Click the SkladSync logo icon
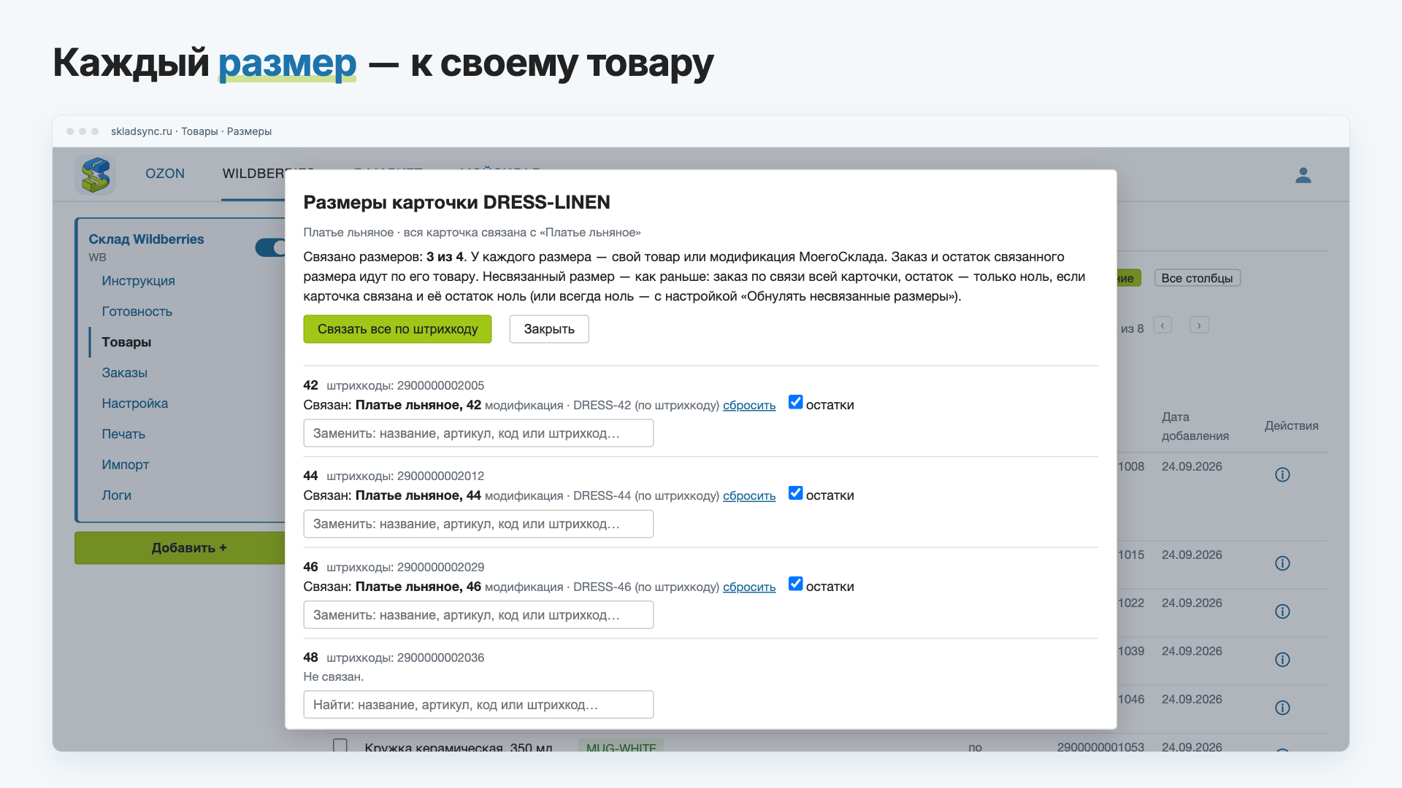 pos(96,175)
